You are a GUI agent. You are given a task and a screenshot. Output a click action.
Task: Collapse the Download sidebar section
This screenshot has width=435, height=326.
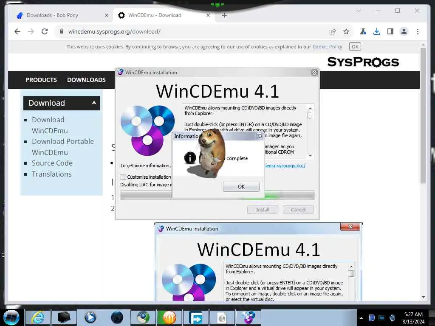[62, 103]
